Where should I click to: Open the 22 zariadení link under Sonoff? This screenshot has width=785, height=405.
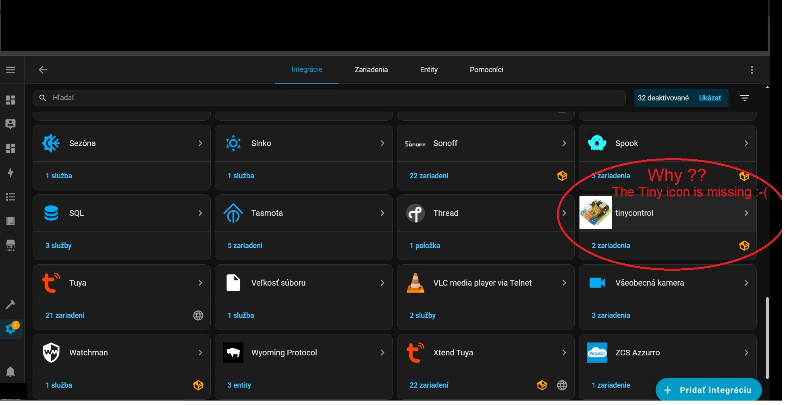click(428, 176)
